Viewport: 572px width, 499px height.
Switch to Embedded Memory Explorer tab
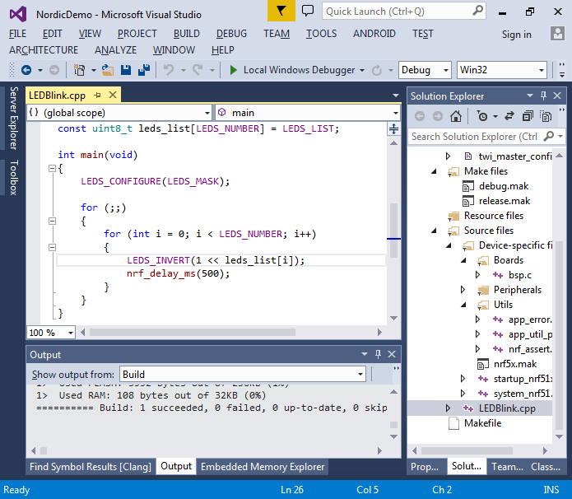click(x=263, y=467)
